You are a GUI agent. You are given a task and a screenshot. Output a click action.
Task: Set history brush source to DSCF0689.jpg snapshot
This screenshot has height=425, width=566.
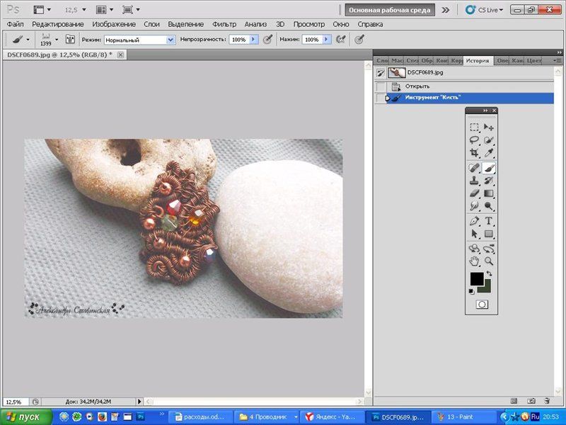point(381,73)
